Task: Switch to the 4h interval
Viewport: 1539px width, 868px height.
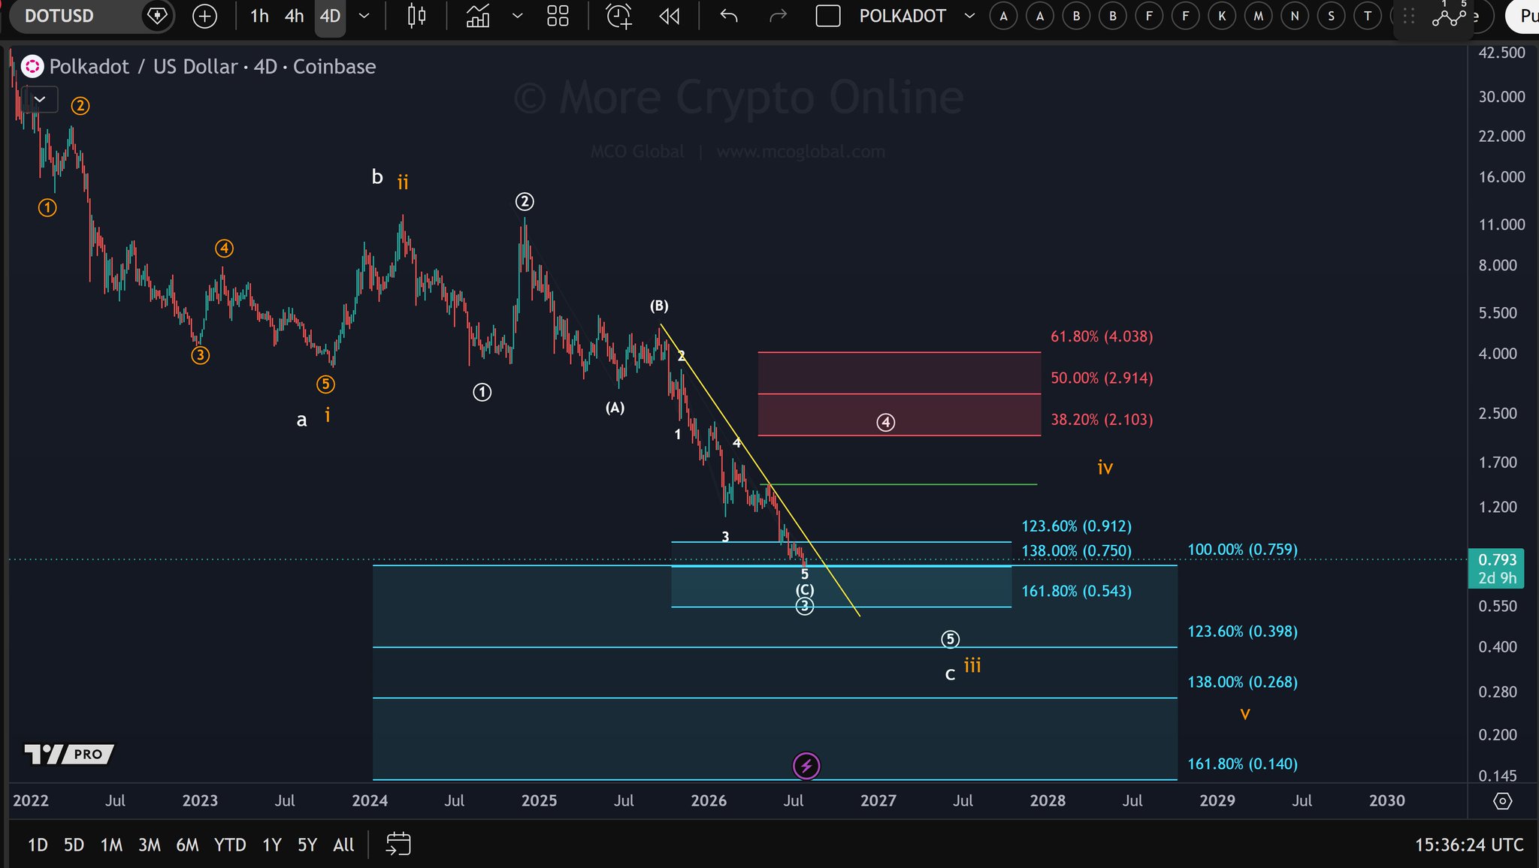Action: pyautogui.click(x=294, y=16)
